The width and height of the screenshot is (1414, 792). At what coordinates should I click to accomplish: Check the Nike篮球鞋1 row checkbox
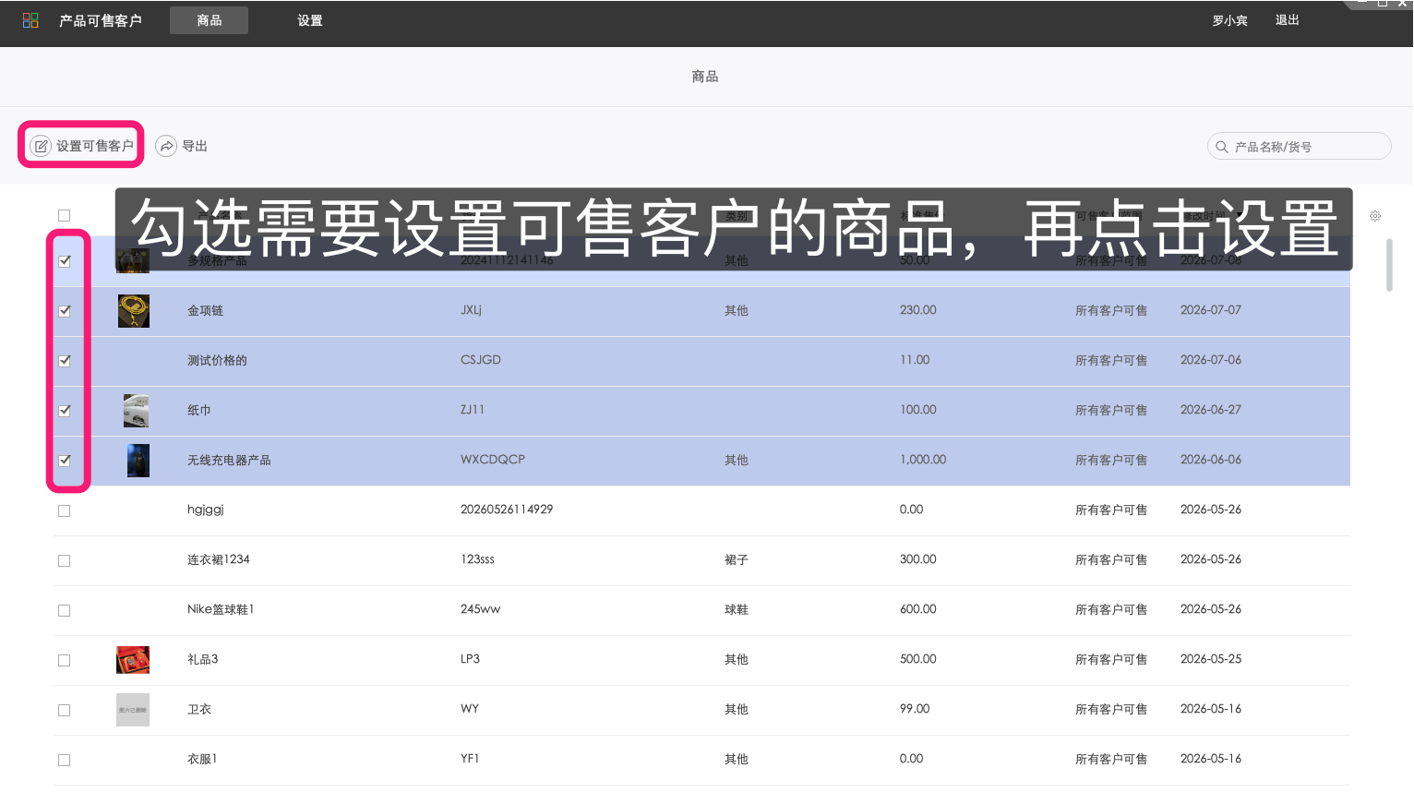tap(65, 610)
